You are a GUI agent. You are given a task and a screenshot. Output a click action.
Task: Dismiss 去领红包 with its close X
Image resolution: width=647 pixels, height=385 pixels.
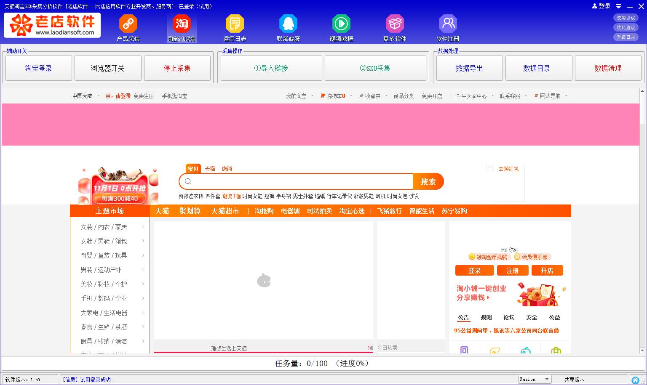tap(489, 167)
